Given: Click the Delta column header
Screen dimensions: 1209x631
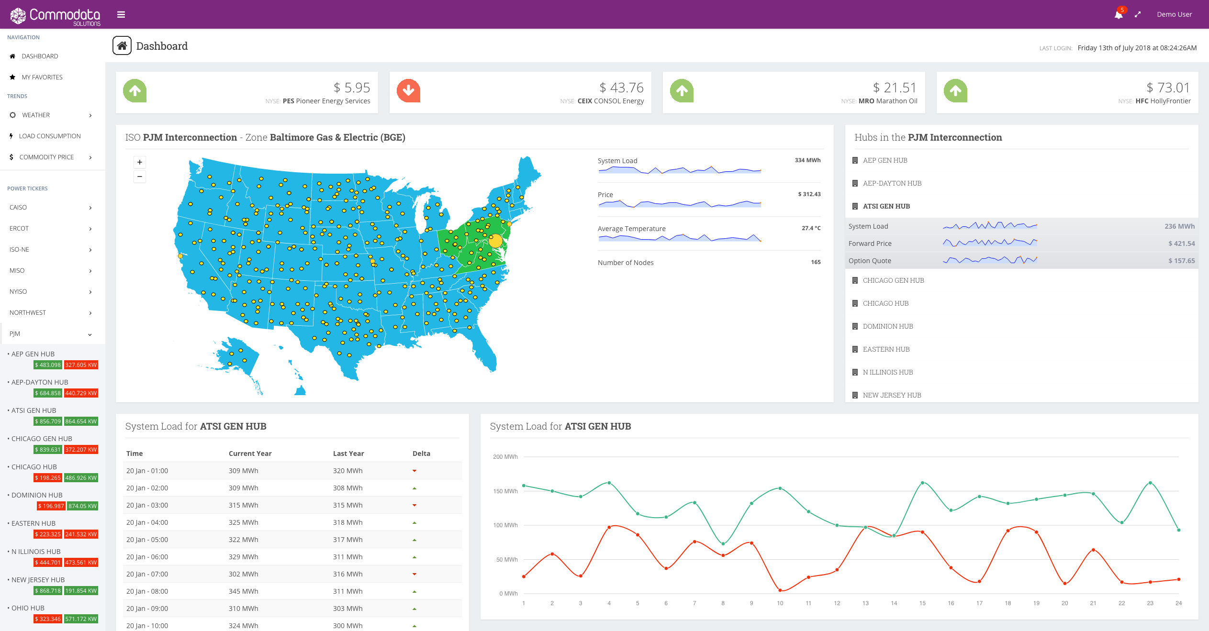Looking at the screenshot, I should pyautogui.click(x=421, y=454).
